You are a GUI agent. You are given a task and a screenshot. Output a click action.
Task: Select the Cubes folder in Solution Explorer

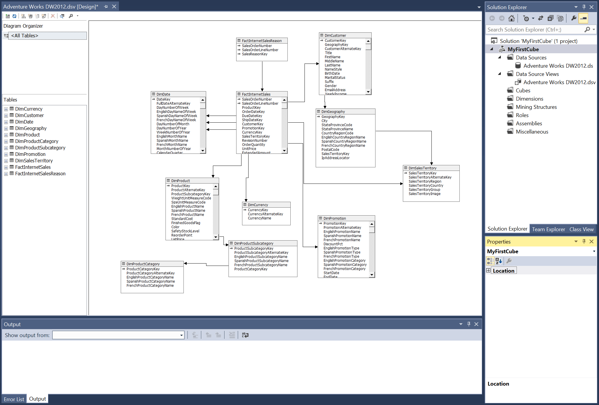(523, 91)
